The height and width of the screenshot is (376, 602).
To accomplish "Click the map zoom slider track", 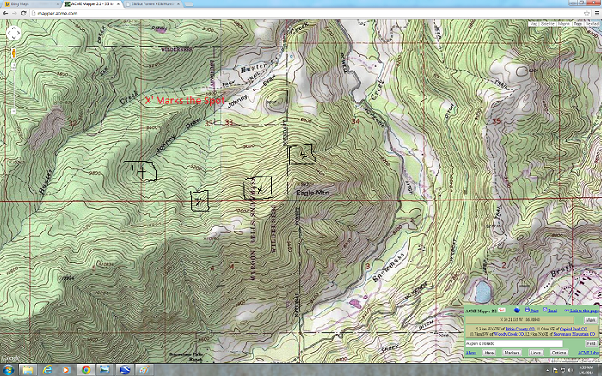I will pyautogui.click(x=14, y=89).
